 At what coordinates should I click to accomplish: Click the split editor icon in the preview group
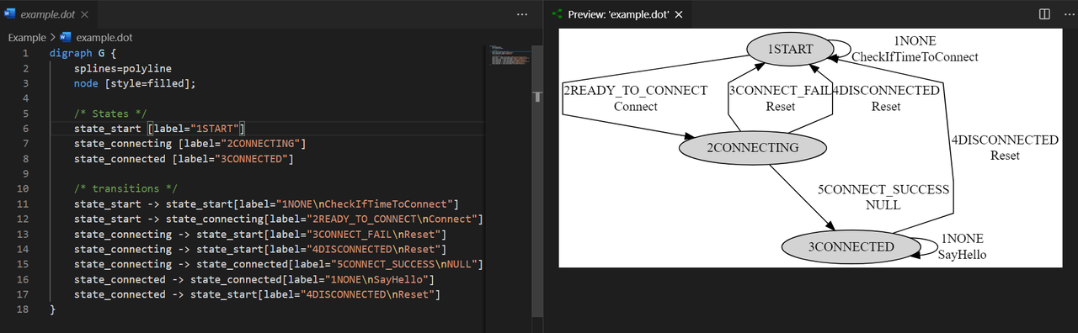(x=1043, y=14)
